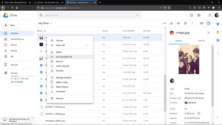Open the Bin section
This screenshot has width=222, height=125.
[x=17, y=56]
